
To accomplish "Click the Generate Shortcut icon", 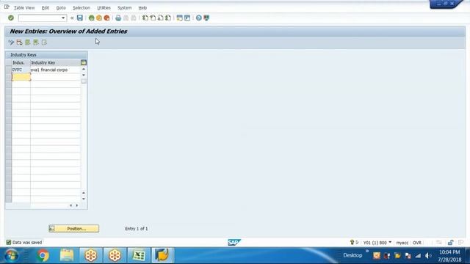I will [x=187, y=18].
